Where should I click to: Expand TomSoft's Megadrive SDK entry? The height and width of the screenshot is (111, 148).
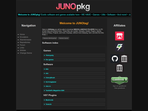(x=74, y=90)
